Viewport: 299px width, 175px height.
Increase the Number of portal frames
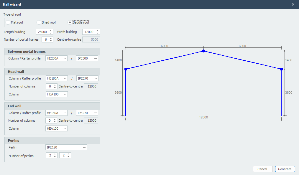tap(51, 38)
